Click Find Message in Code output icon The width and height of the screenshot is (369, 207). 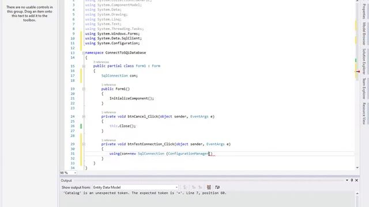click(185, 187)
